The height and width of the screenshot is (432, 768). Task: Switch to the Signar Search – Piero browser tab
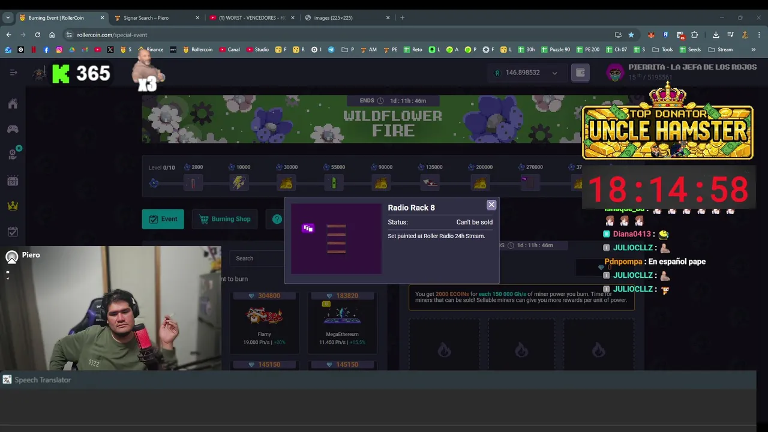point(156,17)
